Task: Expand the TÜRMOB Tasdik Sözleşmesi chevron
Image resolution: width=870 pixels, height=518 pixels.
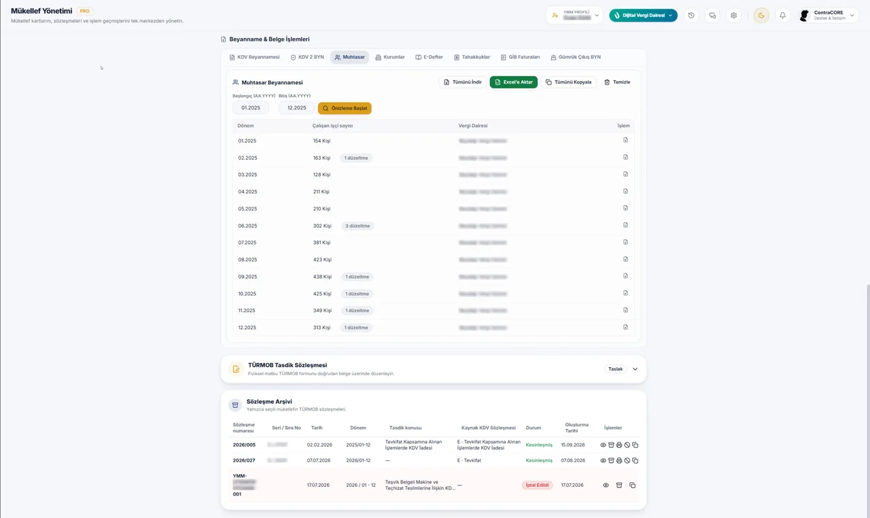Action: pos(635,369)
